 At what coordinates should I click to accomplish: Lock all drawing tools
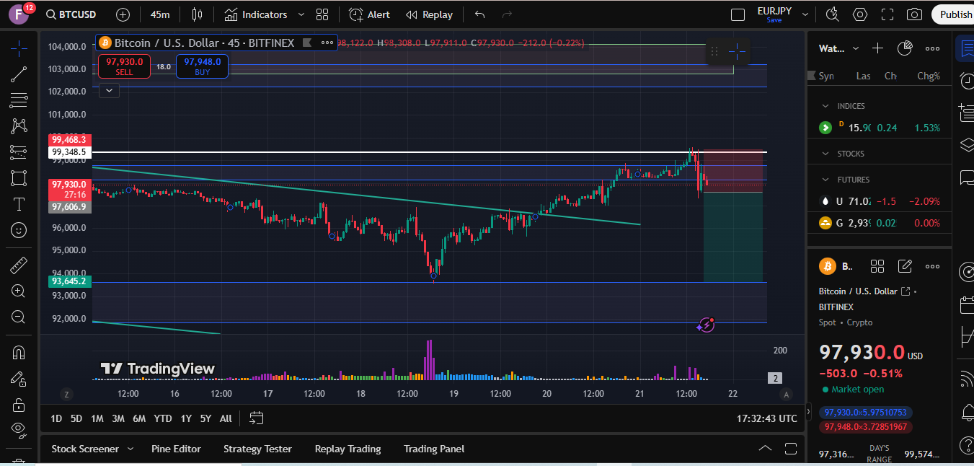click(19, 405)
